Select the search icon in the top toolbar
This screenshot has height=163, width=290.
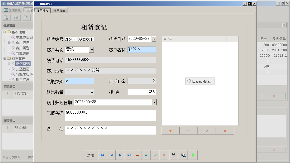point(6,17)
